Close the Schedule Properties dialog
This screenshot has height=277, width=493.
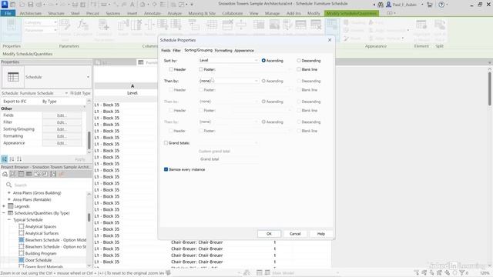tap(330, 40)
